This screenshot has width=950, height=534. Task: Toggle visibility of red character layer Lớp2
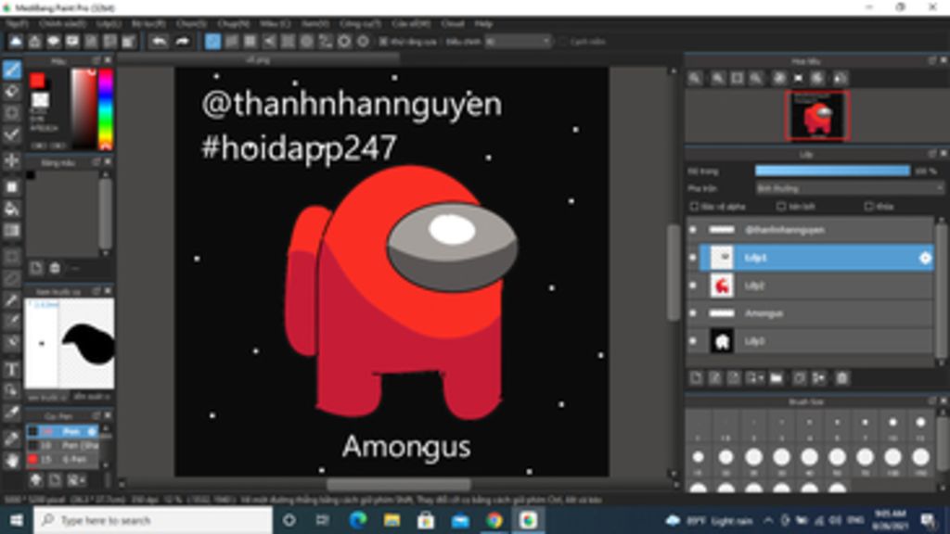[x=692, y=286]
